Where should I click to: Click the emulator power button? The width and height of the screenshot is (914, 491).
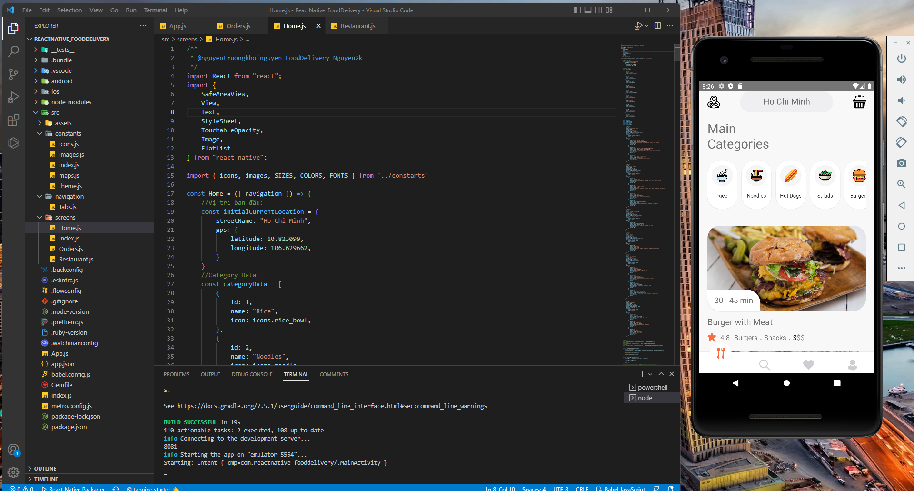point(901,59)
